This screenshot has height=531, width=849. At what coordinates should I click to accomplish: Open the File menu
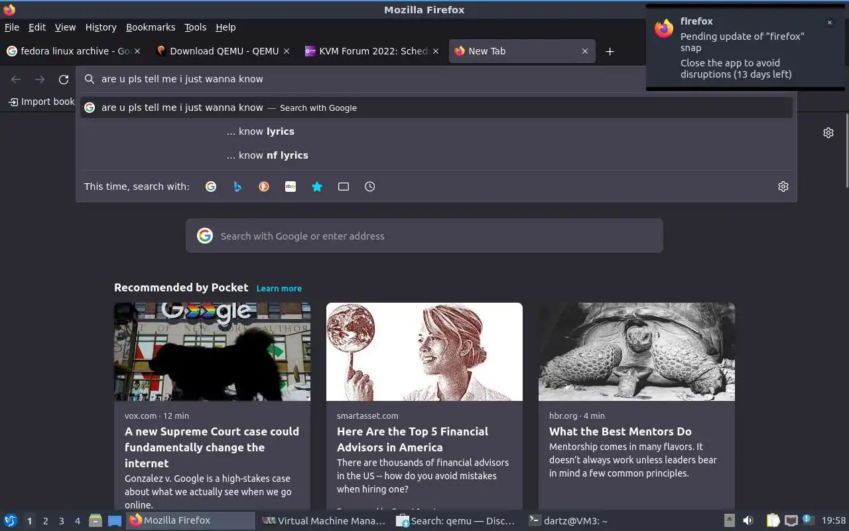click(x=12, y=27)
